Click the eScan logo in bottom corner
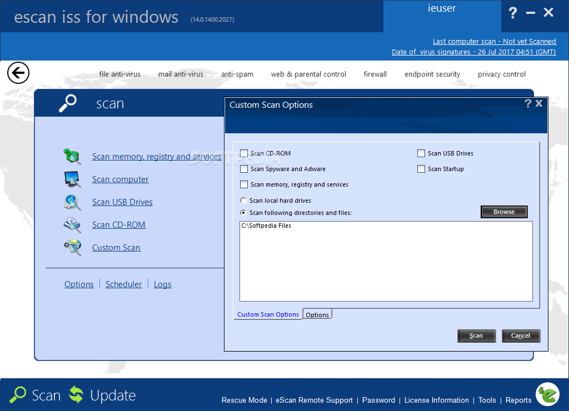The image size is (569, 411). pos(548,394)
